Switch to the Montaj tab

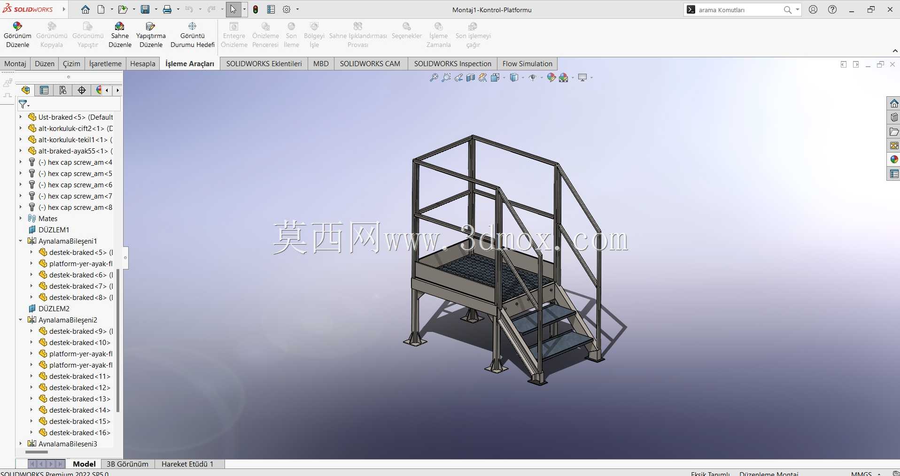[15, 63]
